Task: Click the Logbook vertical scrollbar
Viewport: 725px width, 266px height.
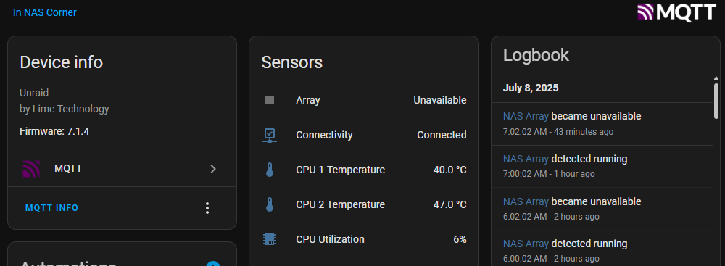Action: [x=716, y=101]
